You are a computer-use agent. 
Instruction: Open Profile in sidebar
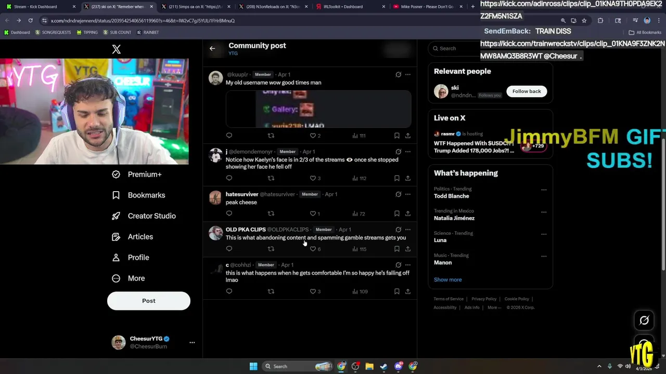pos(131,258)
